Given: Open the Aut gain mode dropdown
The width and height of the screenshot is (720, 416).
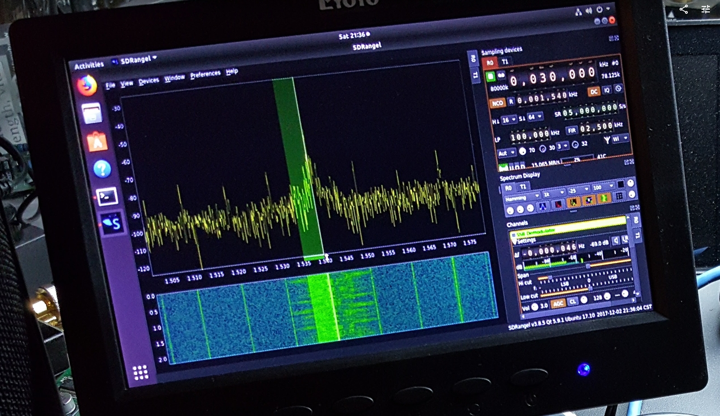Looking at the screenshot, I should coord(507,153).
